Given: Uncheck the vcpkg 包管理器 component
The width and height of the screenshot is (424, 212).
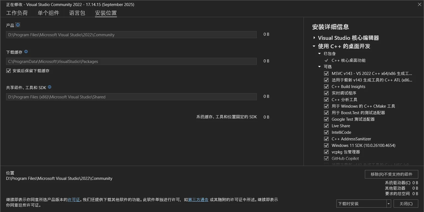Looking at the screenshot, I should 326,152.
